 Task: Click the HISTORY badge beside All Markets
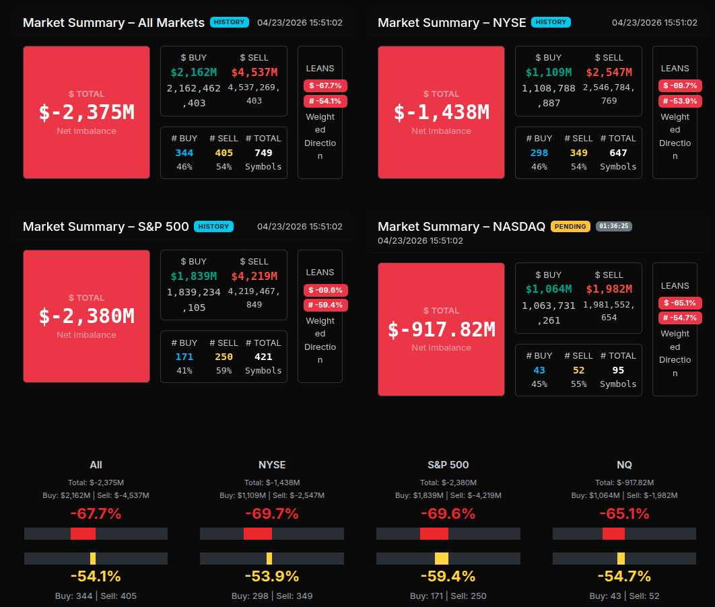click(x=230, y=22)
